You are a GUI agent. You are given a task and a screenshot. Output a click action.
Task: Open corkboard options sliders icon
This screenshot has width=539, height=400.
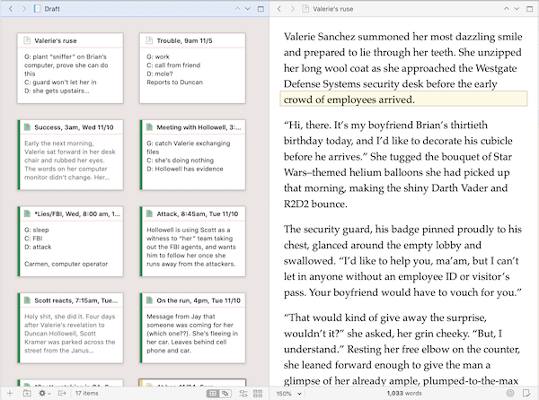[243, 394]
